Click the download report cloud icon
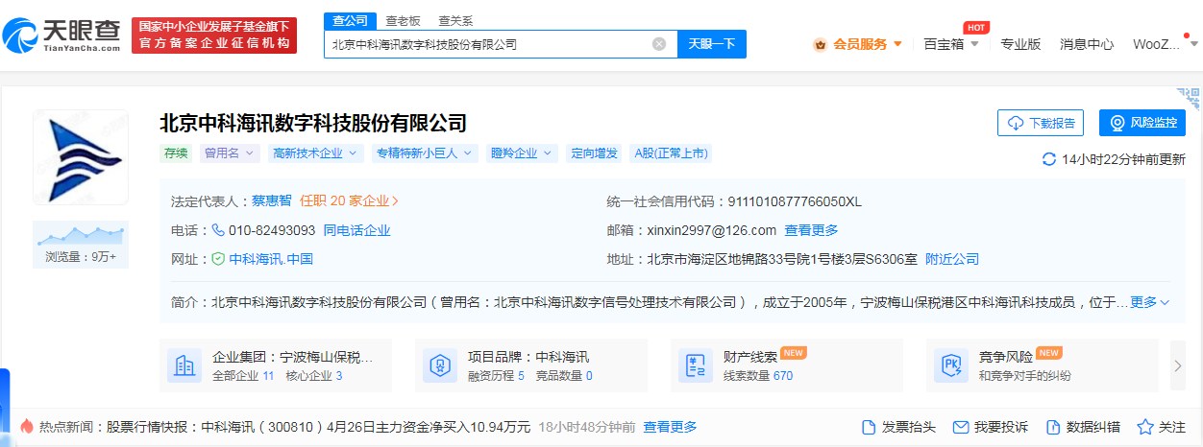The width and height of the screenshot is (1203, 447). (x=1016, y=123)
